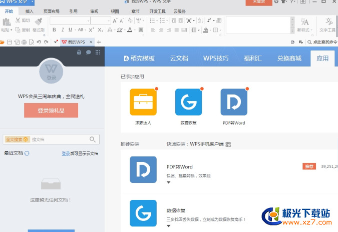The width and height of the screenshot is (338, 232).
Task: Open the 插入 ribbon tab
Action: pyautogui.click(x=30, y=10)
